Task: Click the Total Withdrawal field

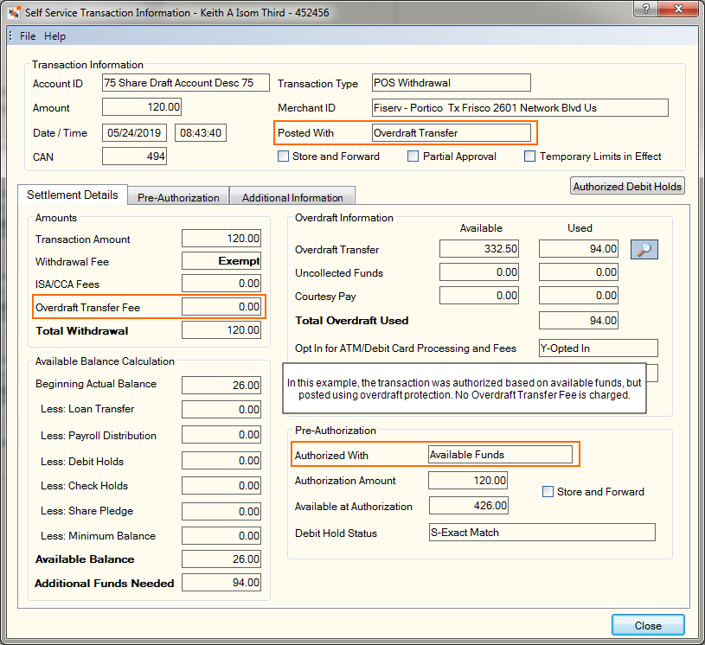Action: pos(221,330)
